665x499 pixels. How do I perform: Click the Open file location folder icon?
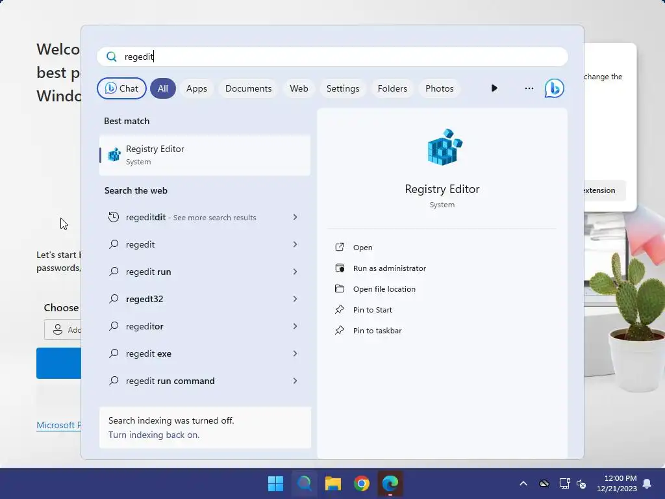coord(339,288)
